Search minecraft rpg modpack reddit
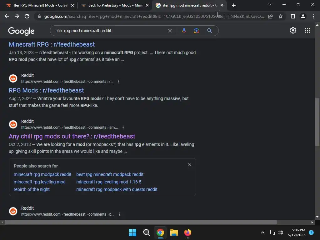This screenshot has height=240, width=320. tap(42, 174)
